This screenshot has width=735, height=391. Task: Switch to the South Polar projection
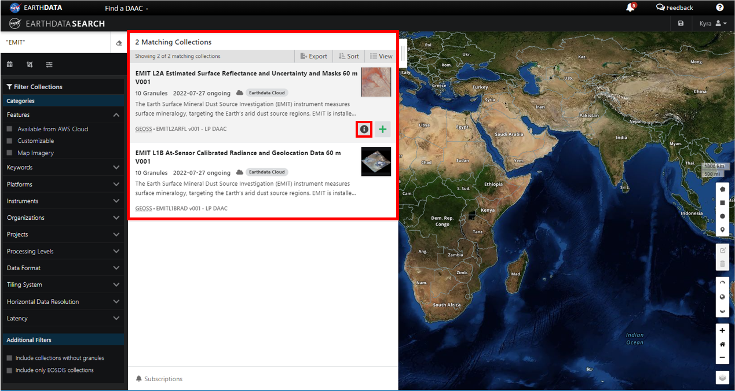point(722,311)
